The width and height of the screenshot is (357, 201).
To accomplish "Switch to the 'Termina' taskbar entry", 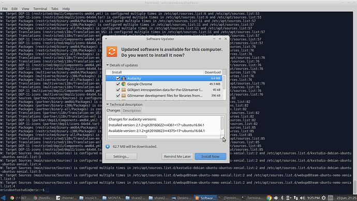I will [x=252, y=198].
